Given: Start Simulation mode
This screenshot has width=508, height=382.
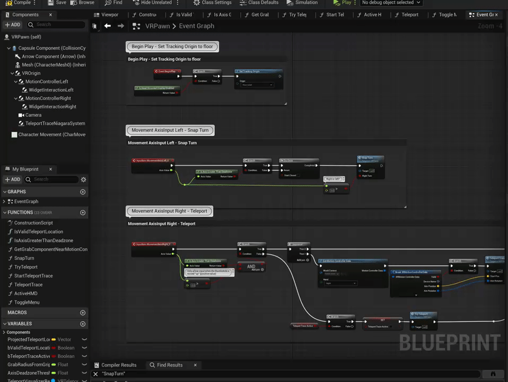Looking at the screenshot, I should pos(302,3).
